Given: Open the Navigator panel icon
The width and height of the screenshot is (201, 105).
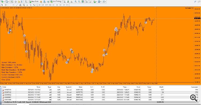Looking at the screenshot, I should [19, 2].
